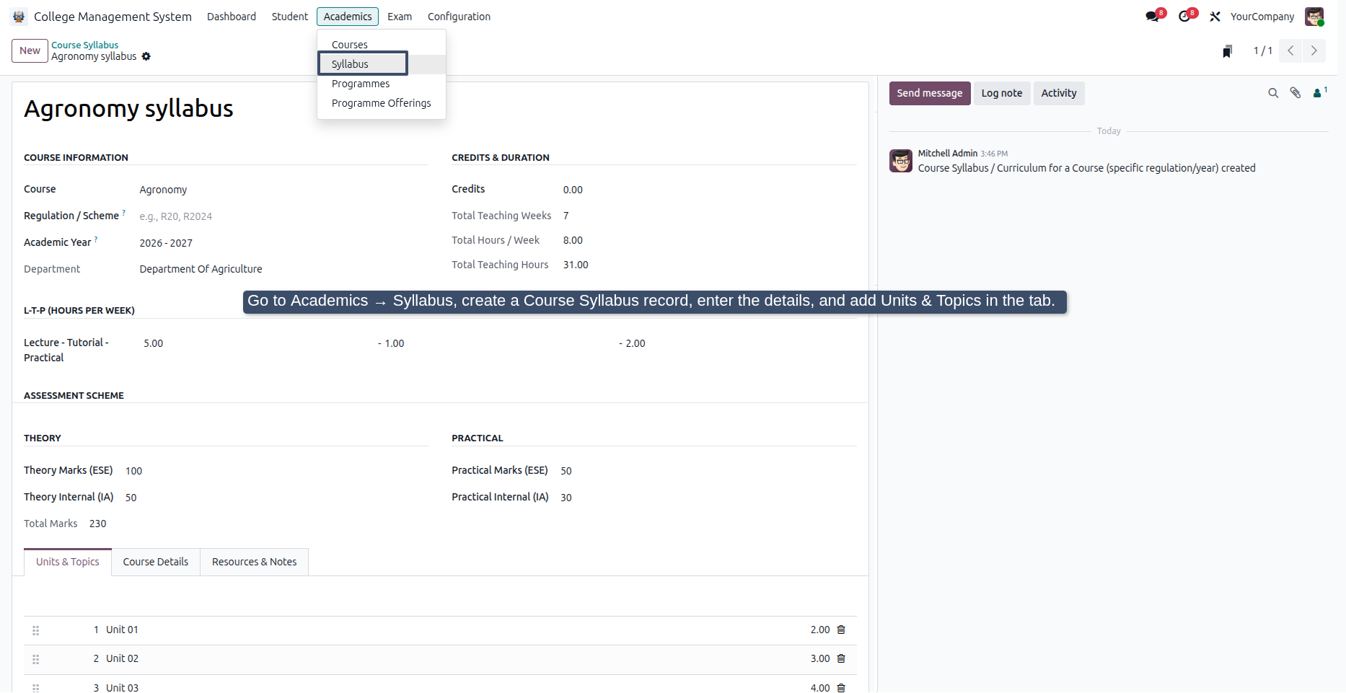The width and height of the screenshot is (1346, 693).
Task: Switch to the Resources & Notes tab
Action: (255, 562)
